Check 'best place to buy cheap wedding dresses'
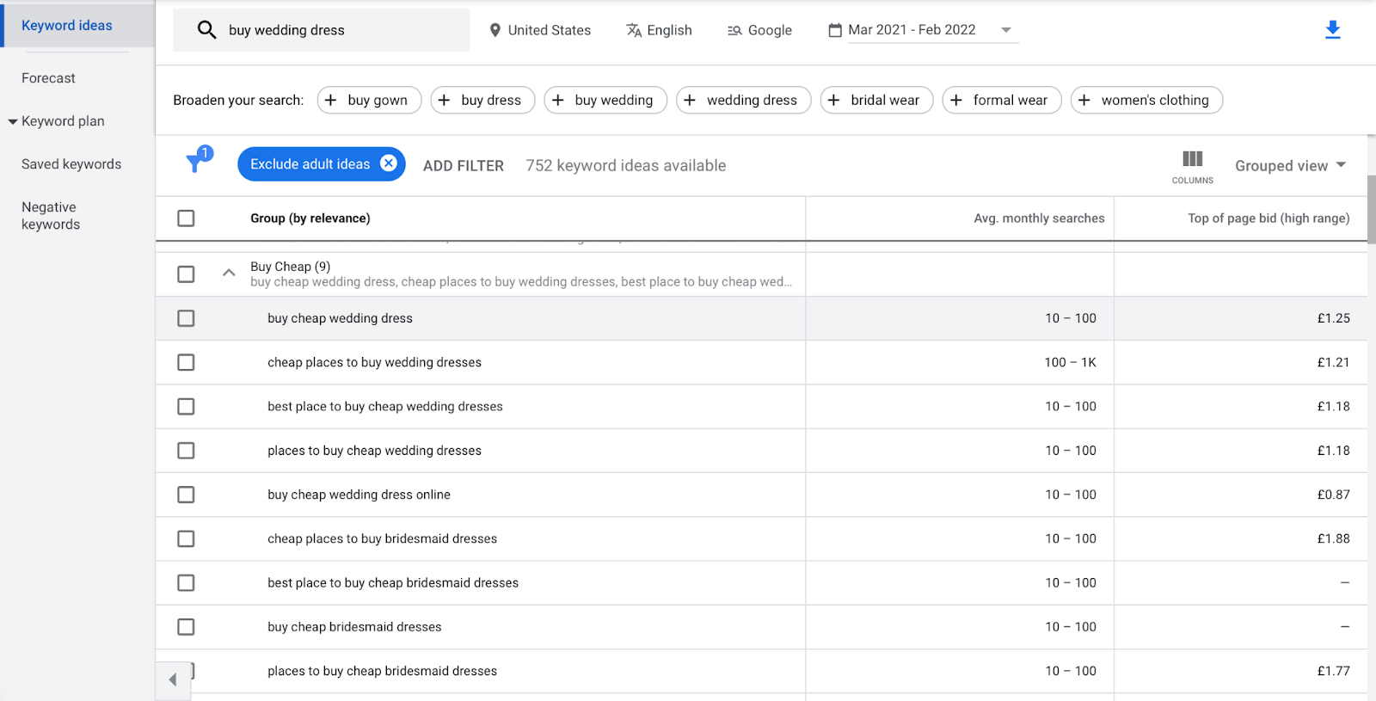The height and width of the screenshot is (701, 1376). point(186,407)
